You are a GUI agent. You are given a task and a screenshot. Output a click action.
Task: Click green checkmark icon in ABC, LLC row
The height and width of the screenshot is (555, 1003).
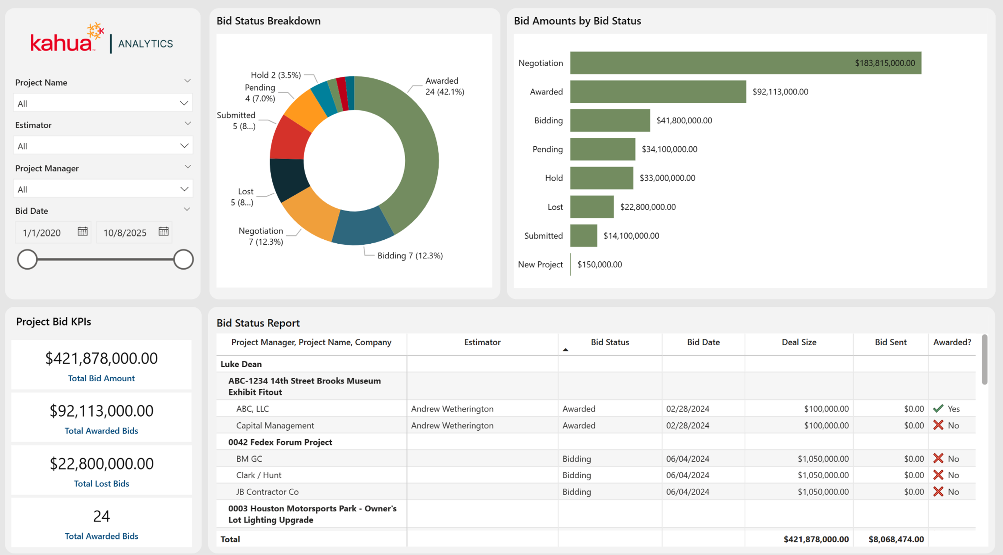pos(938,409)
